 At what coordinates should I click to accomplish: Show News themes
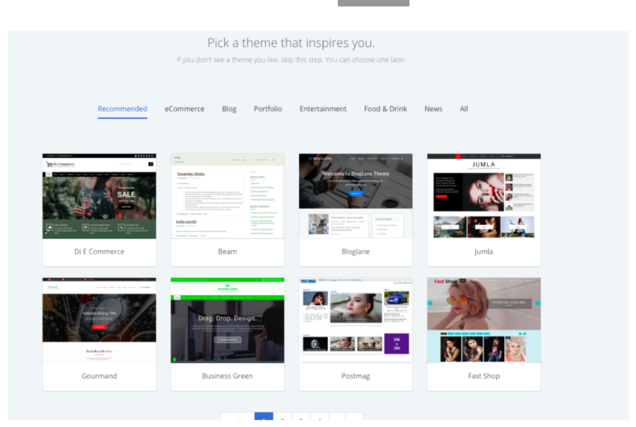[433, 109]
